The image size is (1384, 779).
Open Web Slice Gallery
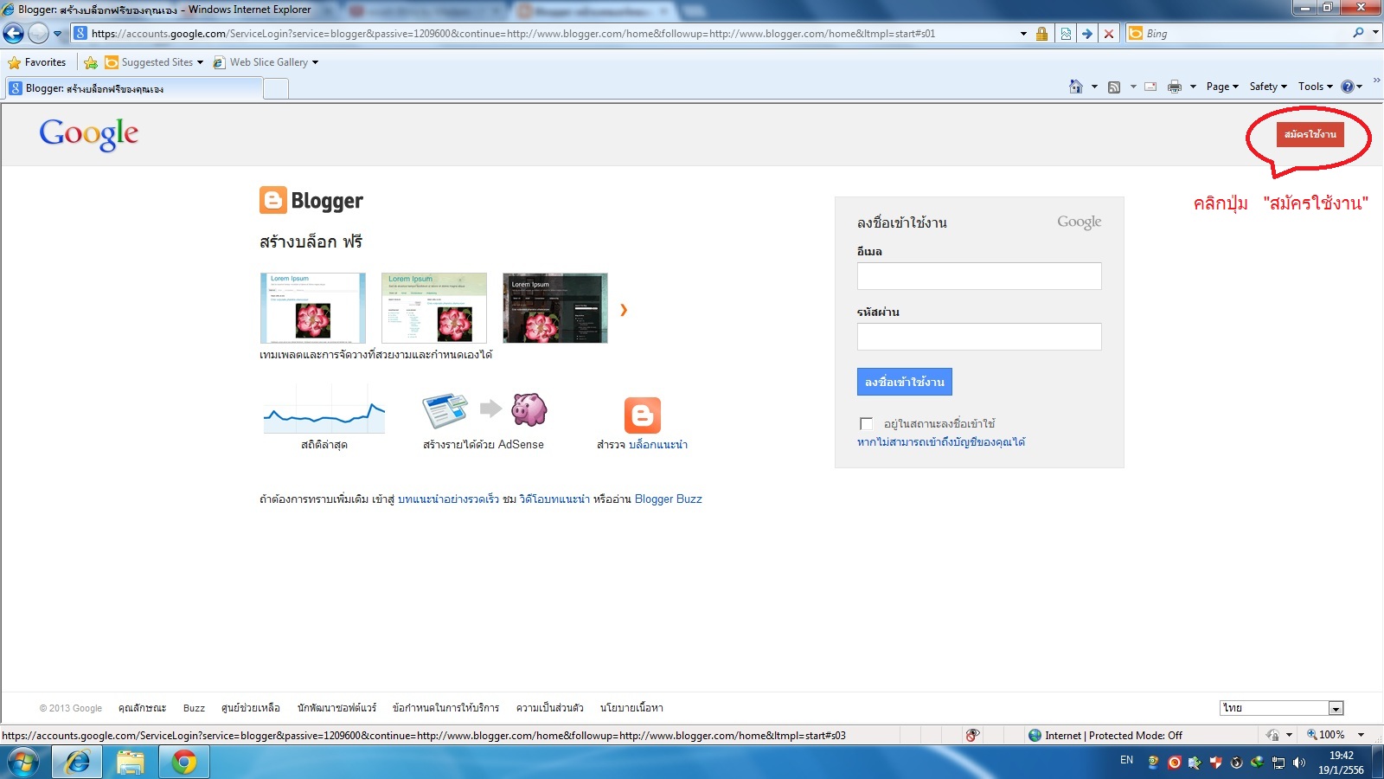(x=266, y=62)
